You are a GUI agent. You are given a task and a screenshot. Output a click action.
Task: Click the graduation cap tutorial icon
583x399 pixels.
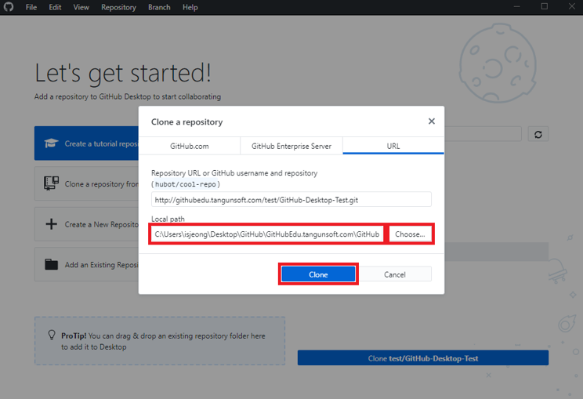click(51, 143)
